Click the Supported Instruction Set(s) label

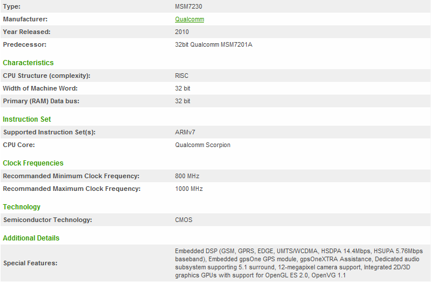[x=49, y=132]
